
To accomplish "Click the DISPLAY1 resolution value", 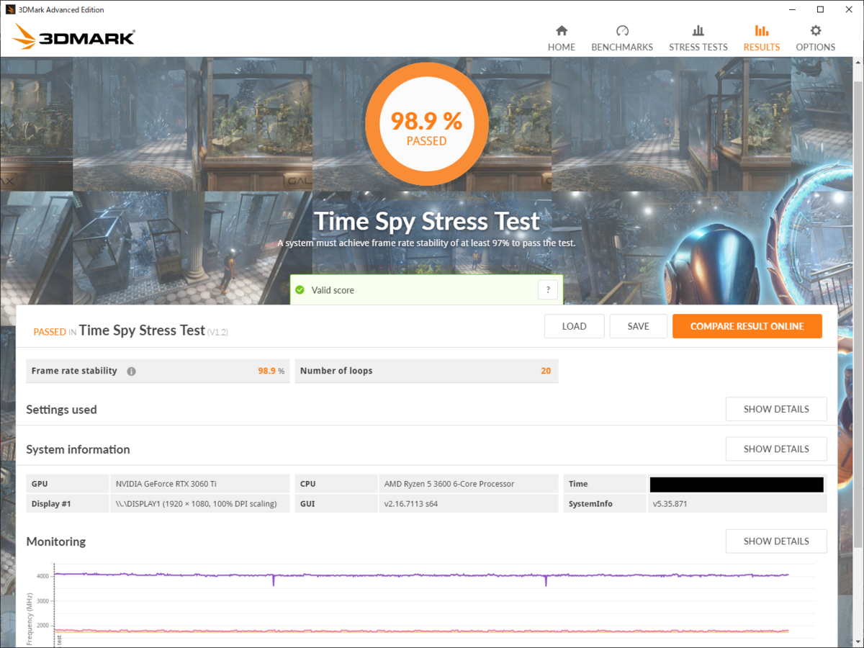I will (x=196, y=504).
